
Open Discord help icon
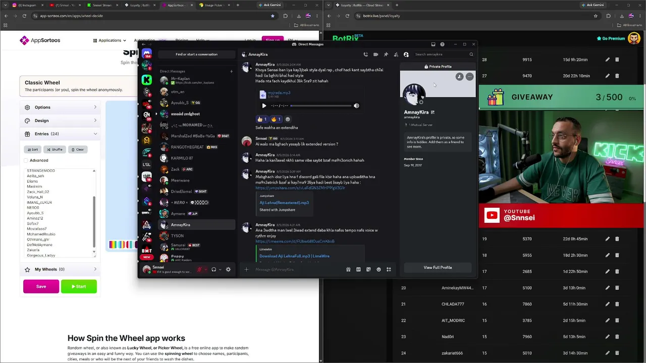pyautogui.click(x=442, y=44)
